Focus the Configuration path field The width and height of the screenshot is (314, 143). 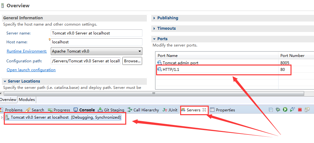pos(86,61)
